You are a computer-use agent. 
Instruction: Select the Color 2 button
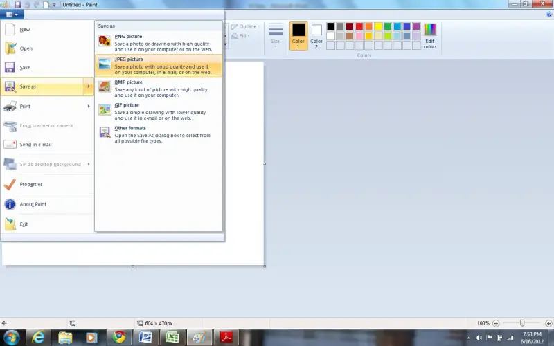316,36
